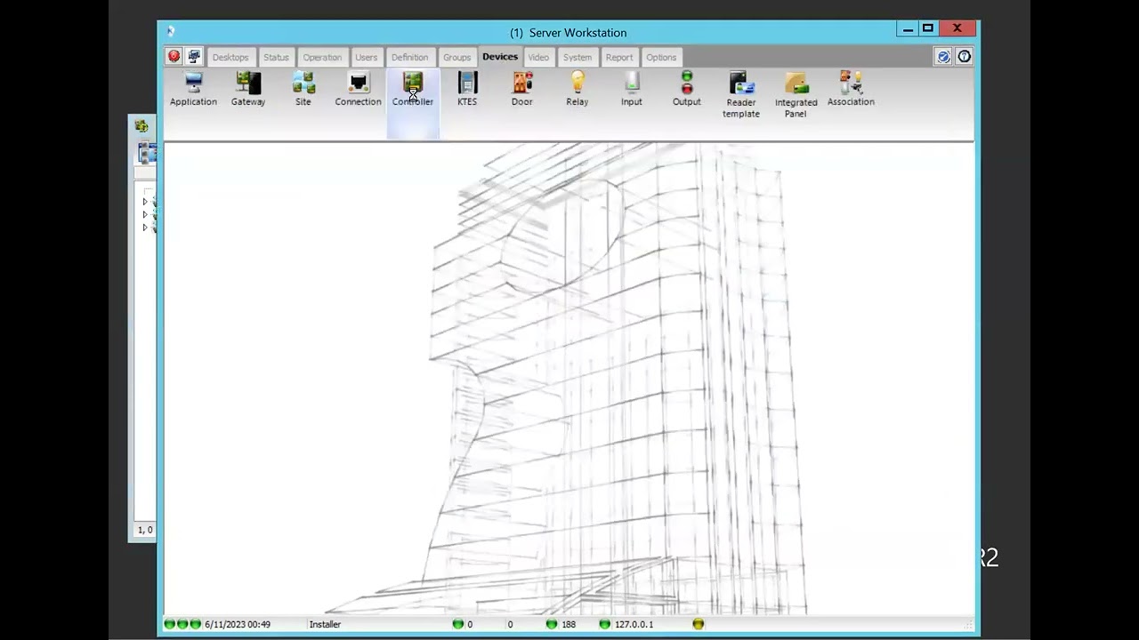
Task: Switch to the Operation tab
Action: click(x=322, y=57)
